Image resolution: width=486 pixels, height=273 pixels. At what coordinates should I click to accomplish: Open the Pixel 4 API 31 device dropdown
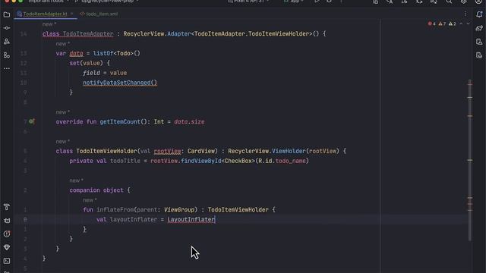point(248,2)
